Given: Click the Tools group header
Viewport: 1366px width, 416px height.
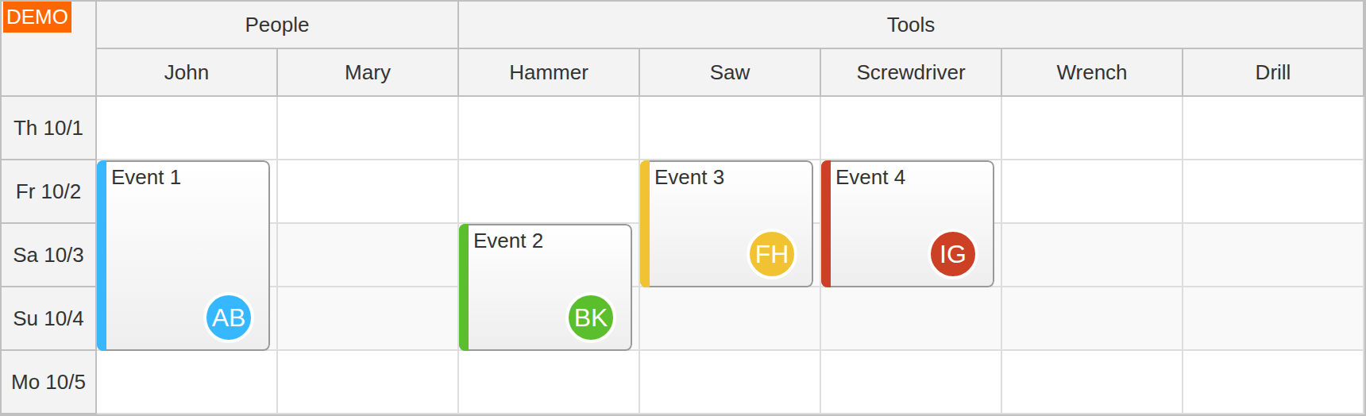Looking at the screenshot, I should (911, 25).
